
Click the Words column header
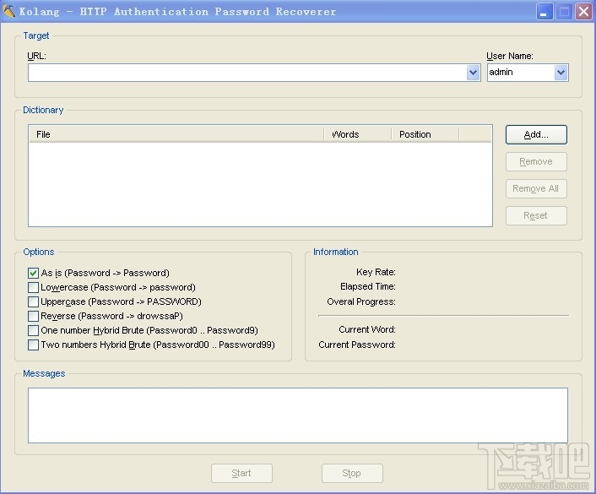point(357,134)
